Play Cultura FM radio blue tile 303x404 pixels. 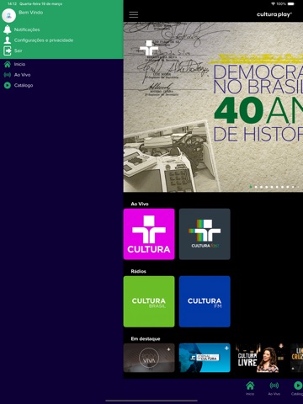coord(205,301)
